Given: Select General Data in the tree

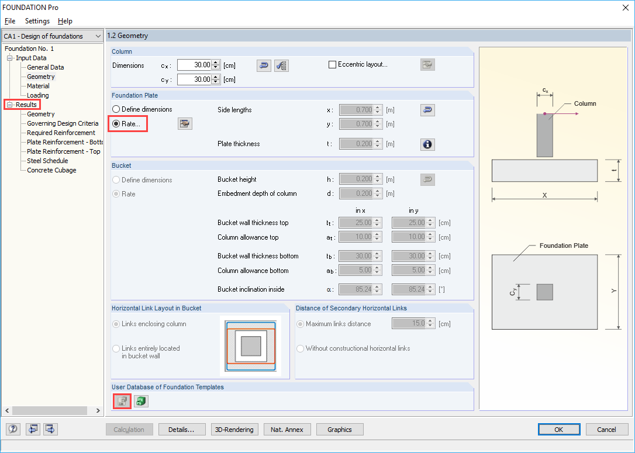Looking at the screenshot, I should [x=46, y=67].
